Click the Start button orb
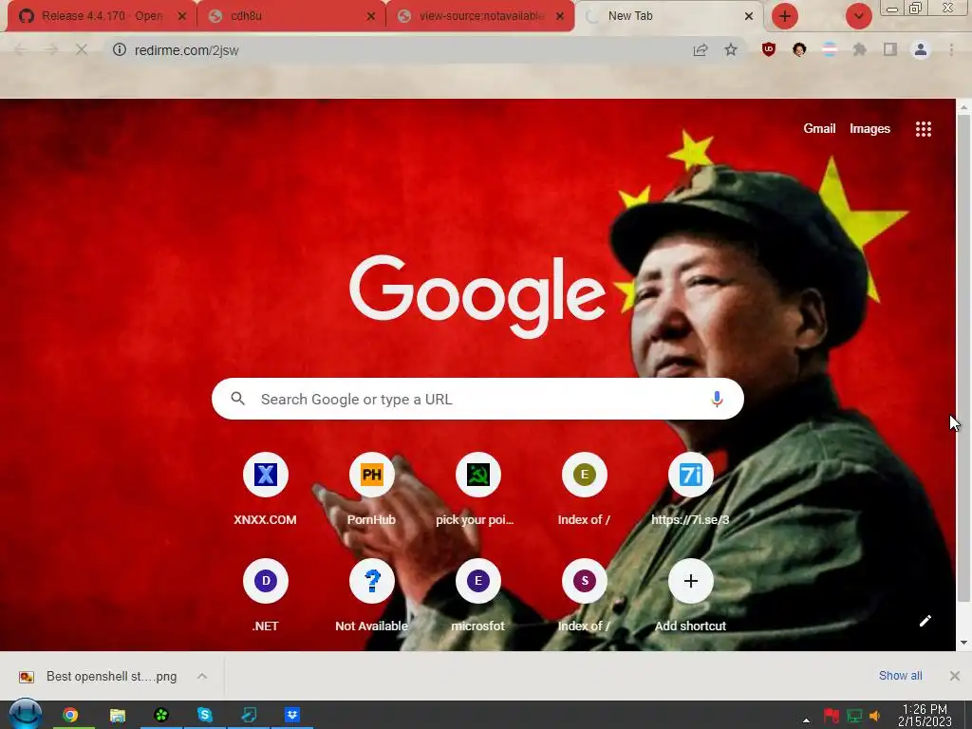Image resolution: width=972 pixels, height=729 pixels. (x=25, y=714)
